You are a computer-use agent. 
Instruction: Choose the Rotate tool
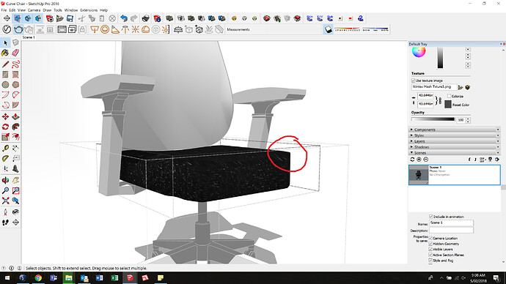click(5, 127)
